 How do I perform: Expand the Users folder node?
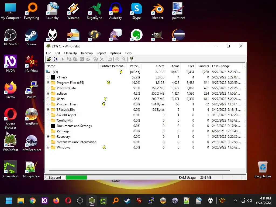coord(48,99)
